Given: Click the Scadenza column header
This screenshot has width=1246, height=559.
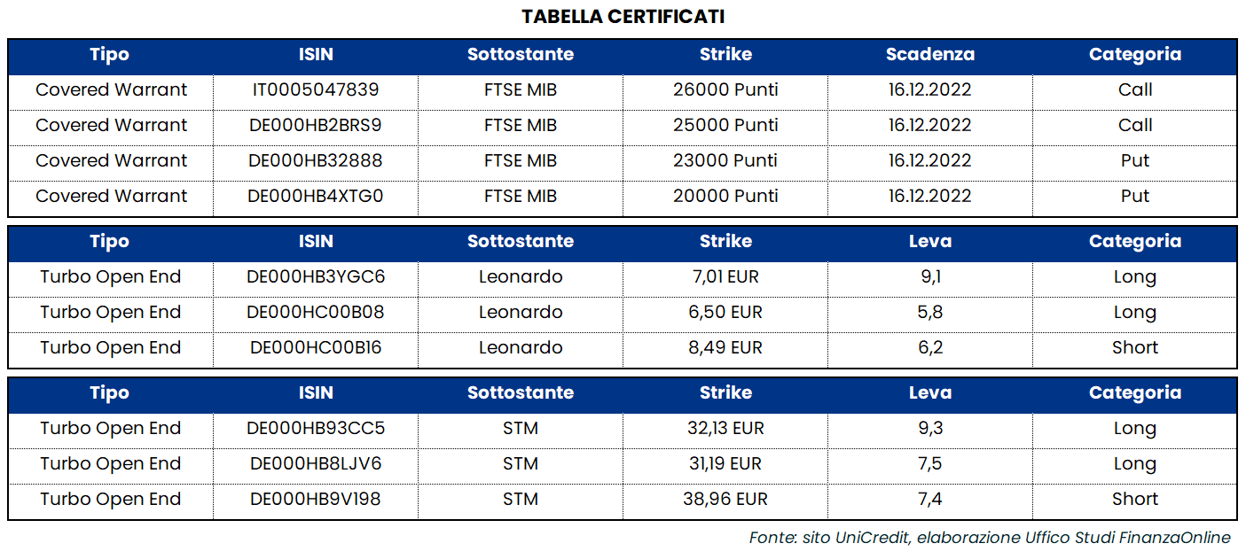Looking at the screenshot, I should (x=930, y=54).
